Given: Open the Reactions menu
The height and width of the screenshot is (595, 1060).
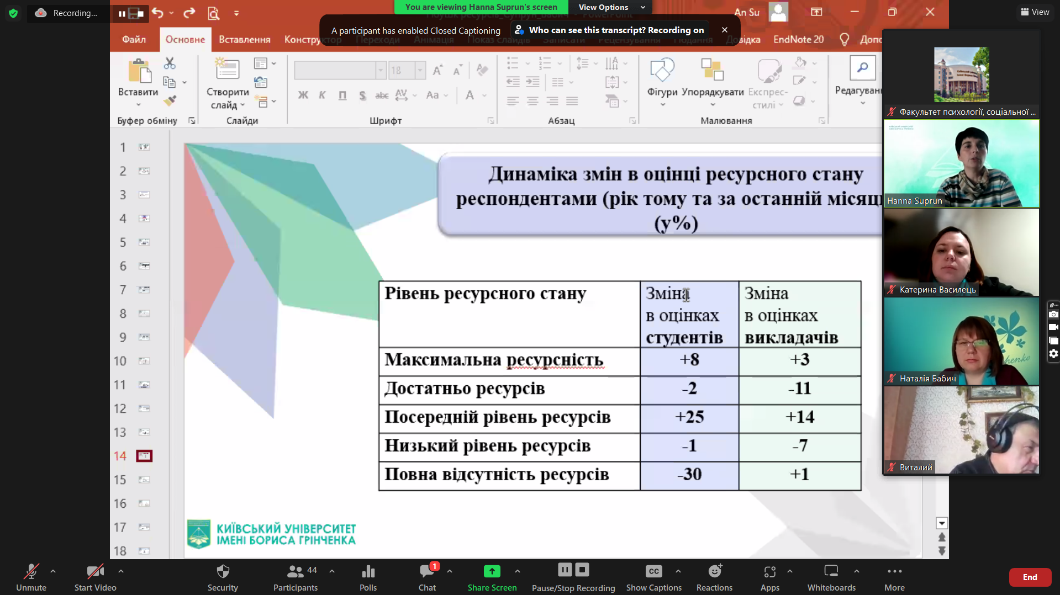Looking at the screenshot, I should (x=714, y=577).
